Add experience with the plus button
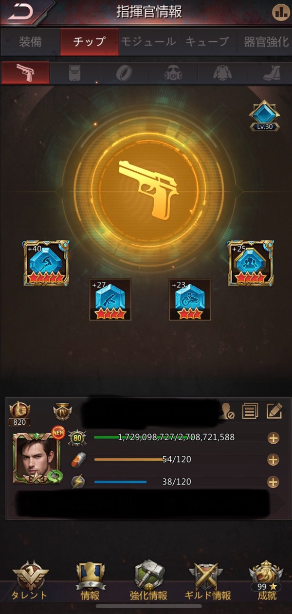The image size is (292, 614). [x=274, y=438]
